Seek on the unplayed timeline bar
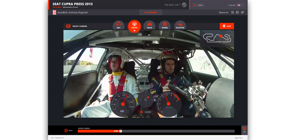 pos(178,131)
